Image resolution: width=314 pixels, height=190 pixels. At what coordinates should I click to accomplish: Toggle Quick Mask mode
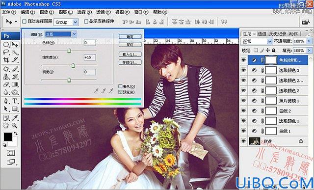point(11,153)
